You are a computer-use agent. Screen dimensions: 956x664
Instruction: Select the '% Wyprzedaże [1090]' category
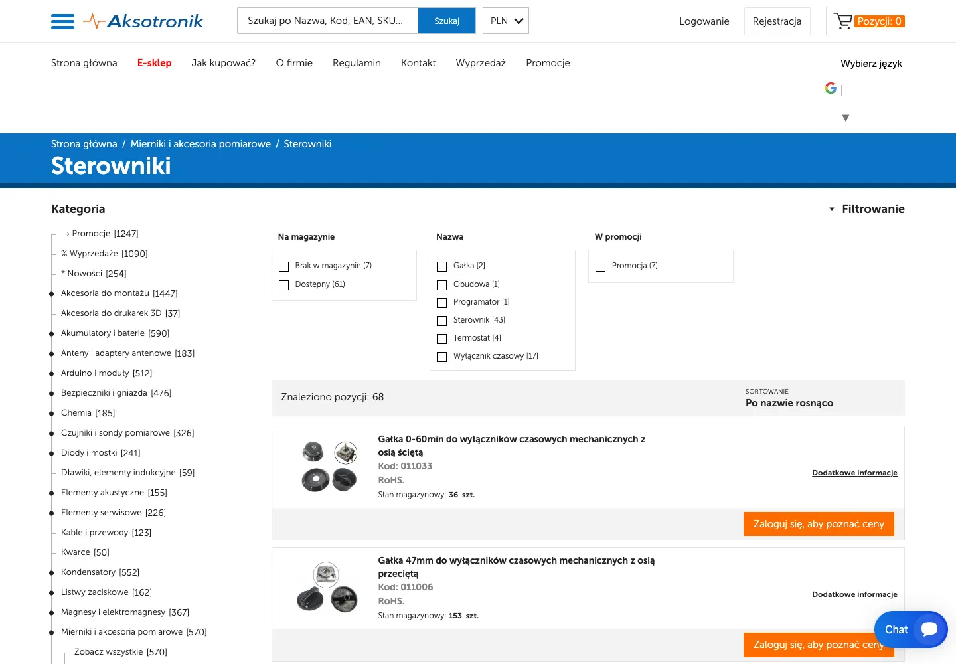pyautogui.click(x=104, y=254)
